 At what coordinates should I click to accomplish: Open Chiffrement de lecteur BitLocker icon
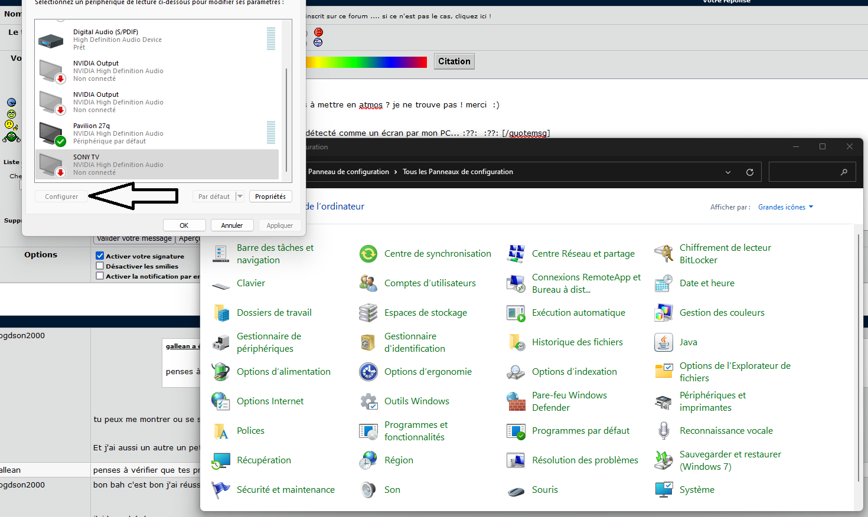[664, 254]
